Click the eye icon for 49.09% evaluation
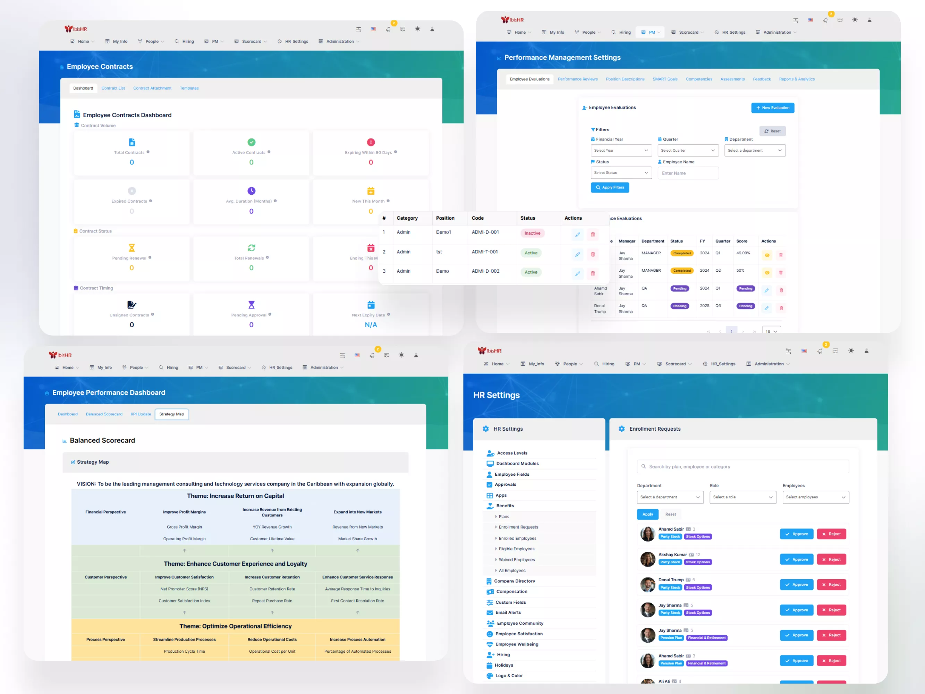The image size is (925, 694). (767, 255)
